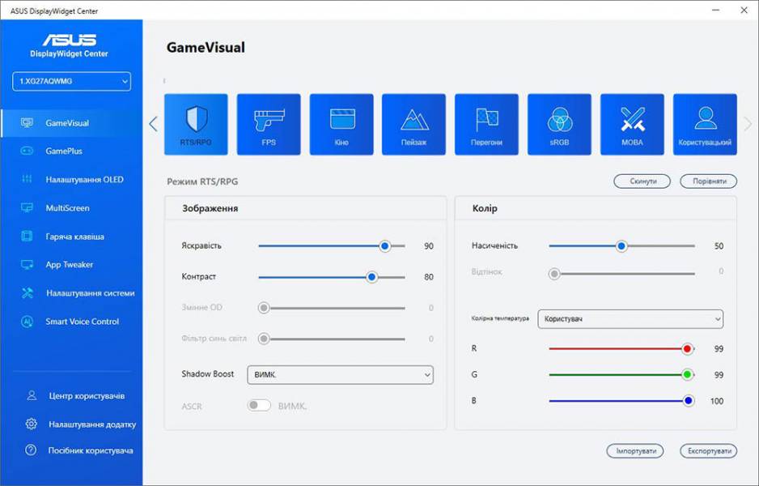759x486 pixels.
Task: Go to Налаштування OLED section
Action: [x=84, y=180]
